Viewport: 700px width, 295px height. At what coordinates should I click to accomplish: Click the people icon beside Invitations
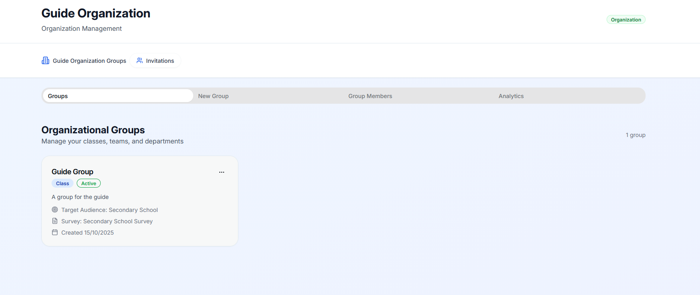140,60
